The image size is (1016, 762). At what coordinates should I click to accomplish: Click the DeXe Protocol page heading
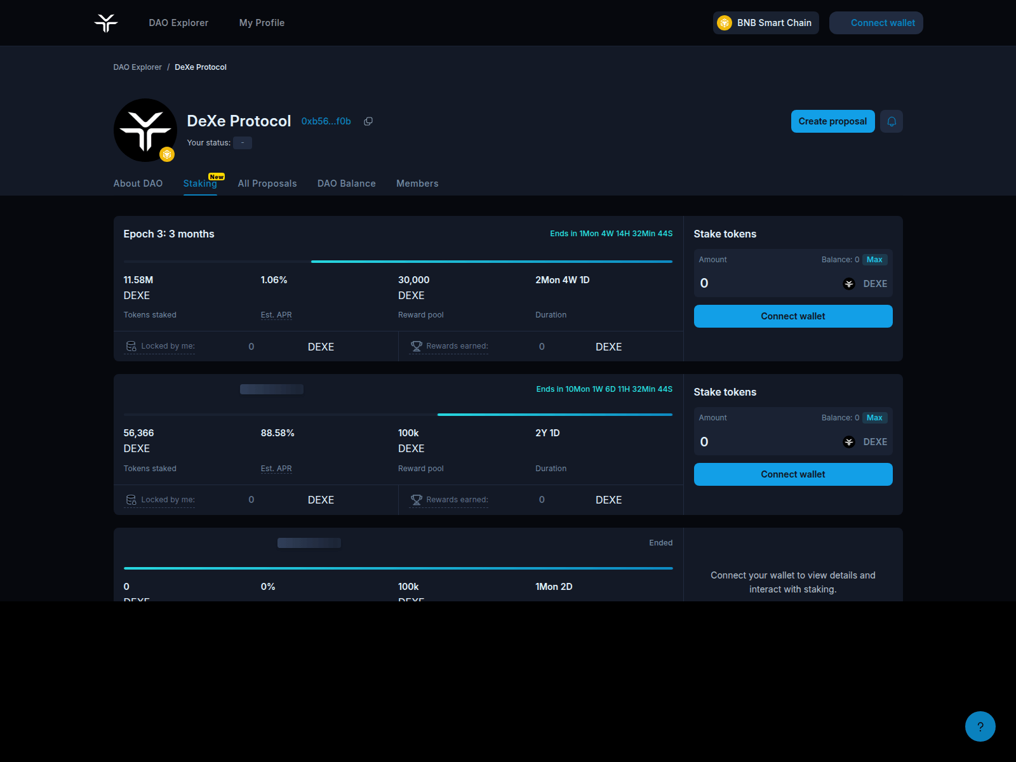[x=239, y=121]
